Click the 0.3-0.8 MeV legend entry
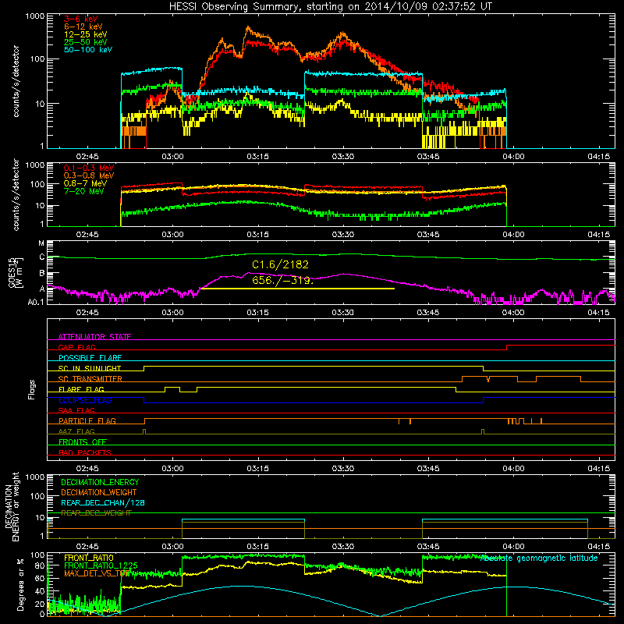Screen dimensions: 624x624 pyautogui.click(x=89, y=175)
